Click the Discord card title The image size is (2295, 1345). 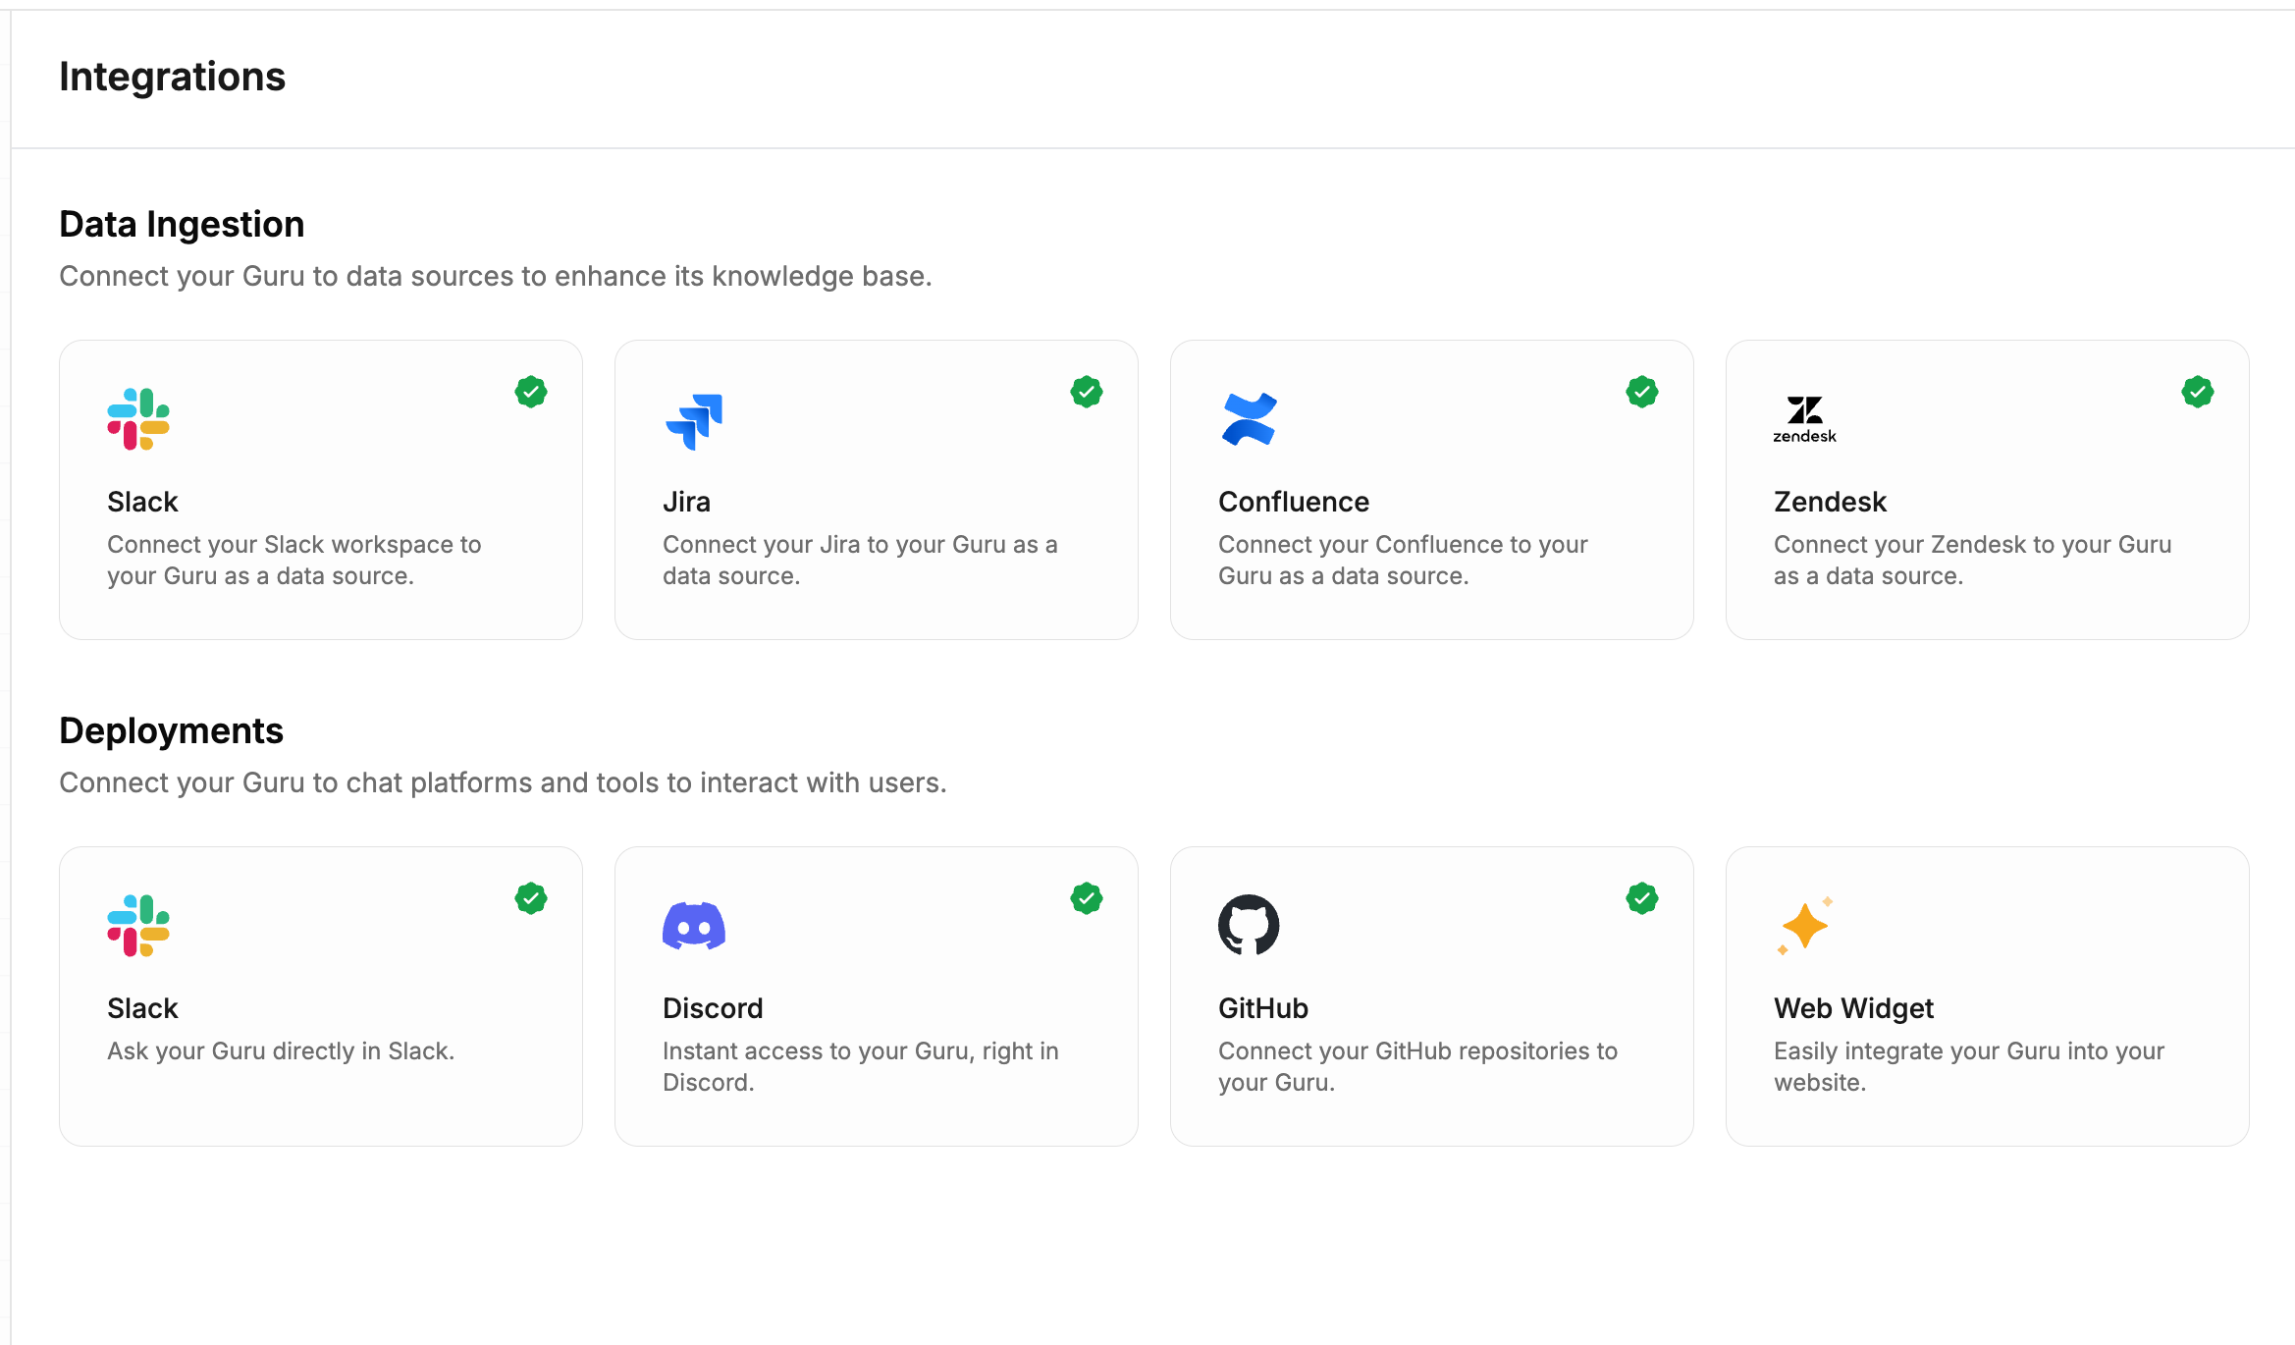713,1008
